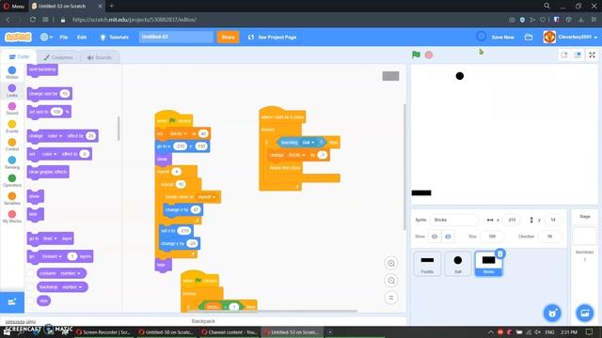This screenshot has width=602, height=338.
Task: Open the Choose a Backdrop button
Action: (585, 313)
